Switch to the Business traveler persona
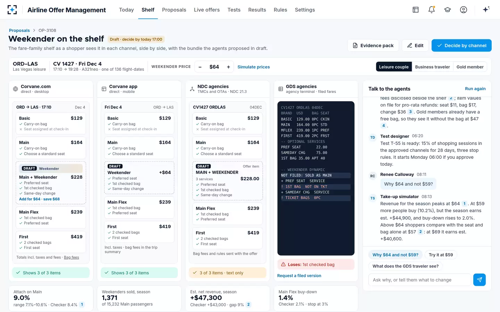The height and width of the screenshot is (312, 500). tap(432, 67)
